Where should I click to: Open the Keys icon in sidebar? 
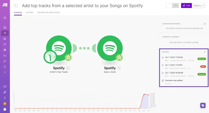5,61
